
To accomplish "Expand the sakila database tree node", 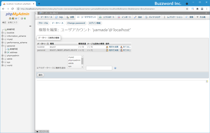I will (2, 59).
